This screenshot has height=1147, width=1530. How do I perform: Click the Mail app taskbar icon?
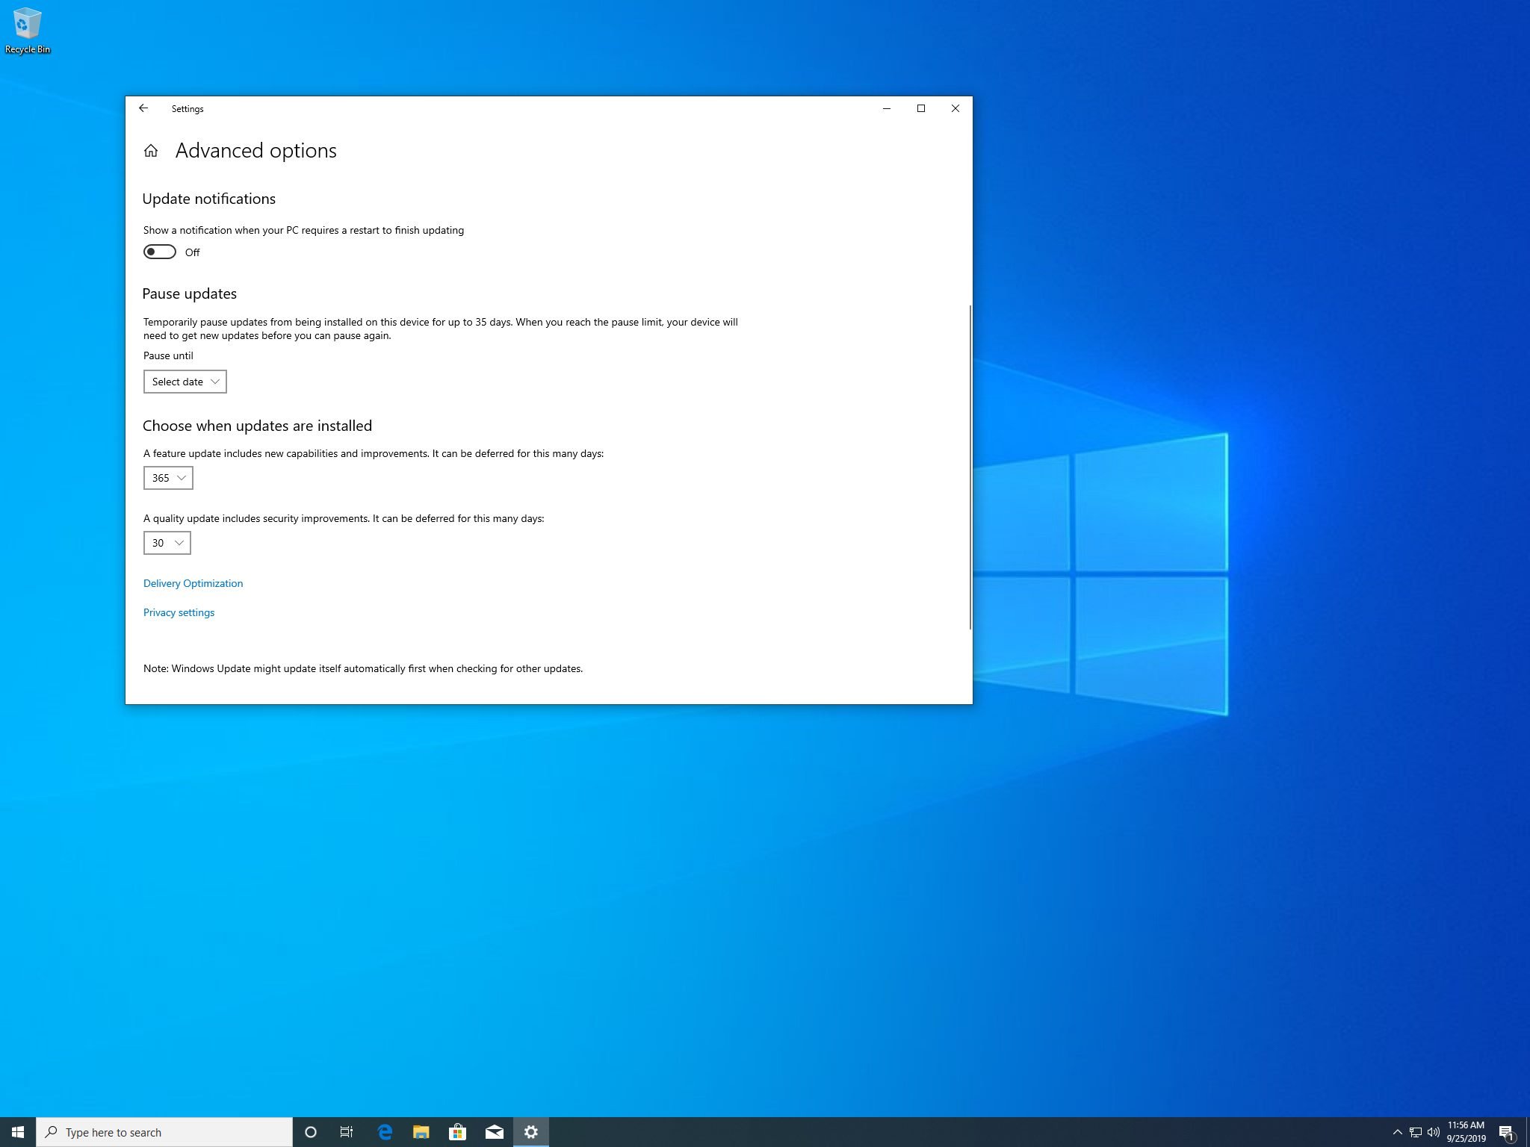494,1131
